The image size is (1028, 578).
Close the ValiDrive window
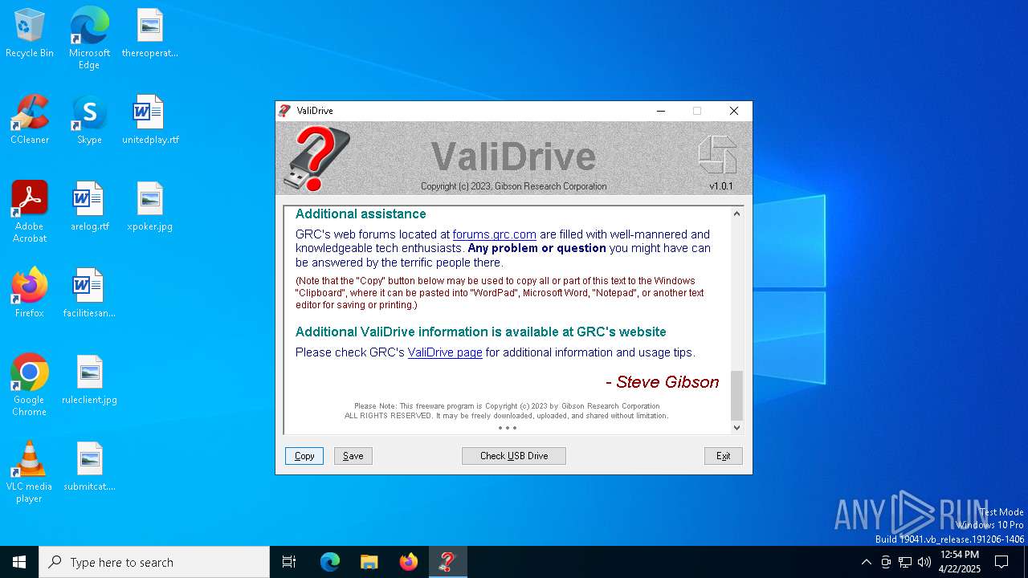click(734, 111)
